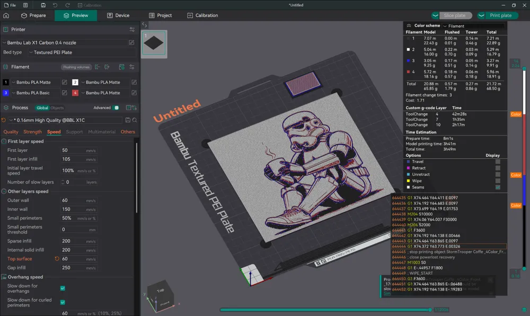Toggle Wipe display checkbox

tap(498, 181)
